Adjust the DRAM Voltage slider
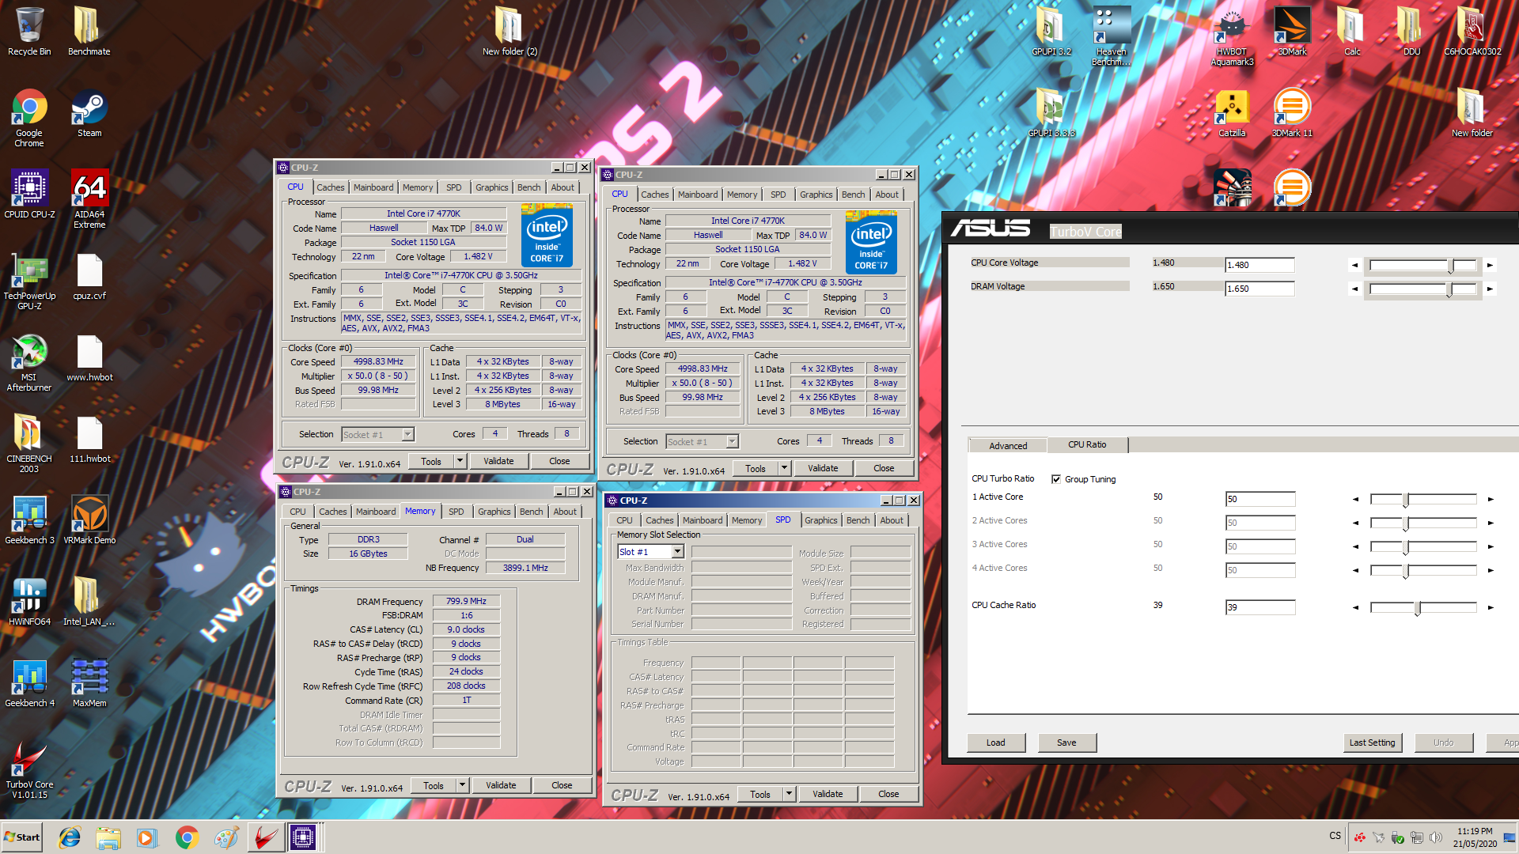The image size is (1519, 854). (x=1422, y=289)
